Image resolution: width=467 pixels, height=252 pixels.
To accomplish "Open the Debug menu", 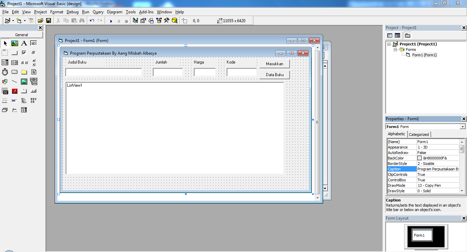I will [72, 12].
